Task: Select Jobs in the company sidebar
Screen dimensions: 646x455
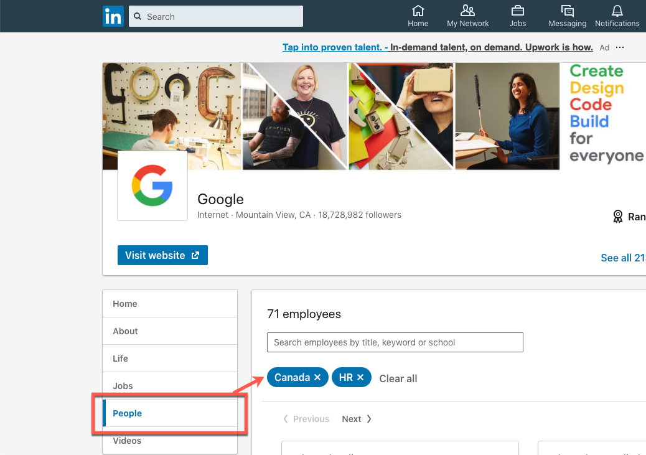Action: 170,386
